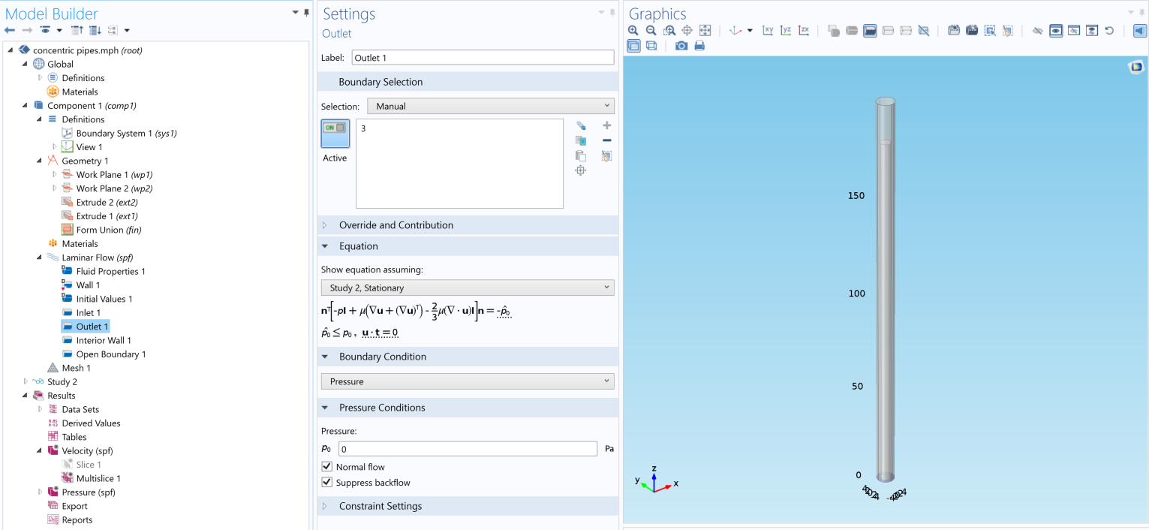Open the Selection Manual dropdown

point(490,107)
